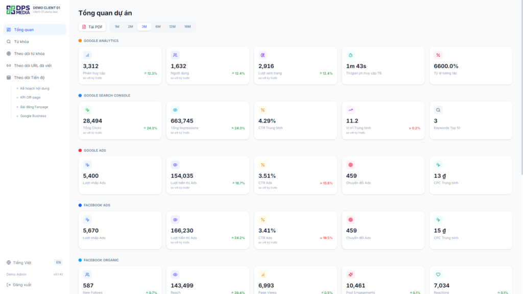Click the search icon beside Từ khóa
The height and width of the screenshot is (294, 523).
pyautogui.click(x=9, y=42)
